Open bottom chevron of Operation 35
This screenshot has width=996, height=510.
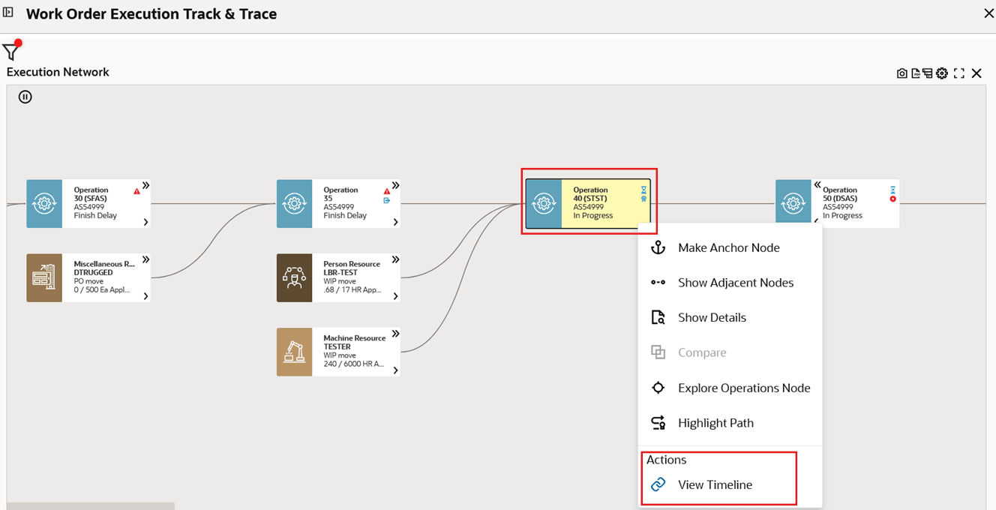(395, 222)
